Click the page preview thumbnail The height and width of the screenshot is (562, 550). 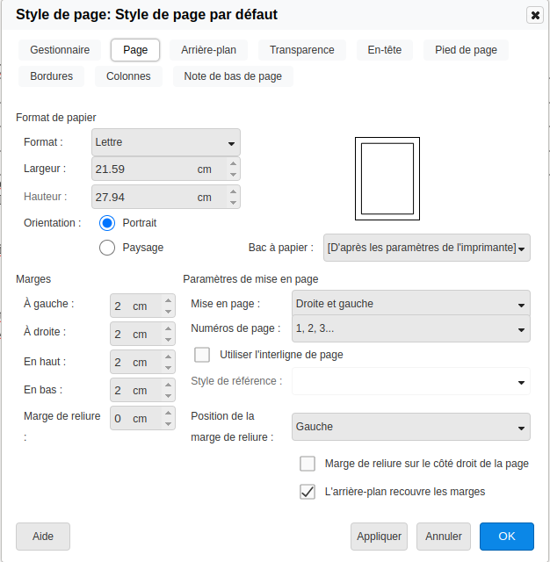click(387, 178)
